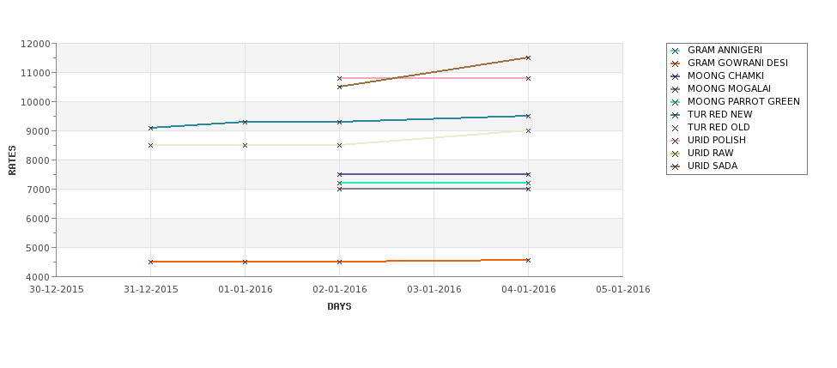Click the MOONG CHAMKI legend marker icon
837x368 pixels.
coord(676,76)
